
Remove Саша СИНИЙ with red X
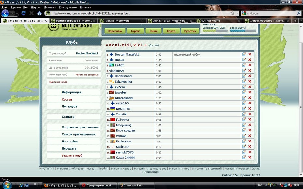click(250, 157)
